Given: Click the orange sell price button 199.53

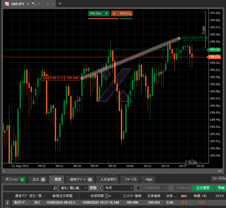Looking at the screenshot, I should (x=122, y=13).
